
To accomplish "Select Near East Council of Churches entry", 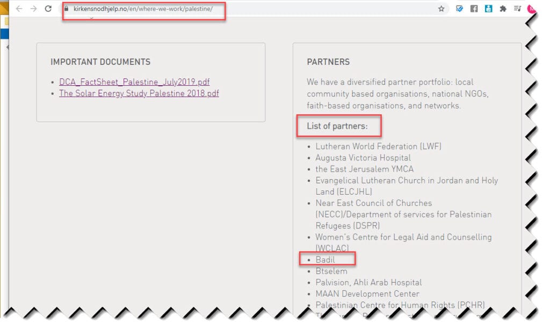I will tap(404, 215).
